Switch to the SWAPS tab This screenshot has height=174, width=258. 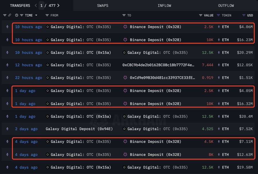103,5
